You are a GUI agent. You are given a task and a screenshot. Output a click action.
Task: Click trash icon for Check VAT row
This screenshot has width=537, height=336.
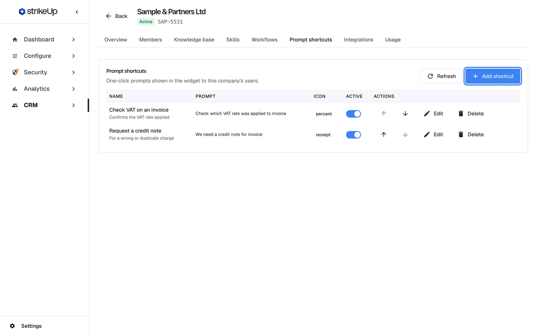point(461,113)
